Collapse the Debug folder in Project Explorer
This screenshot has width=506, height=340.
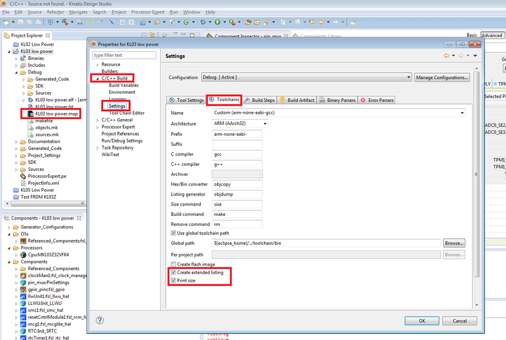16,72
